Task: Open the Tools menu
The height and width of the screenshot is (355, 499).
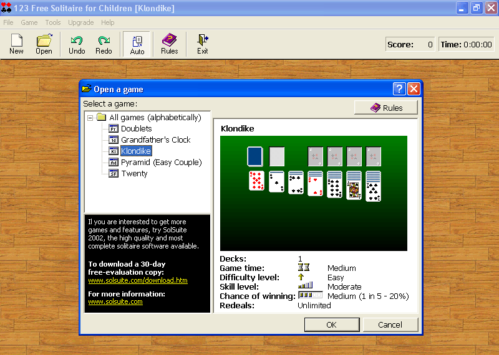Action: coord(53,22)
